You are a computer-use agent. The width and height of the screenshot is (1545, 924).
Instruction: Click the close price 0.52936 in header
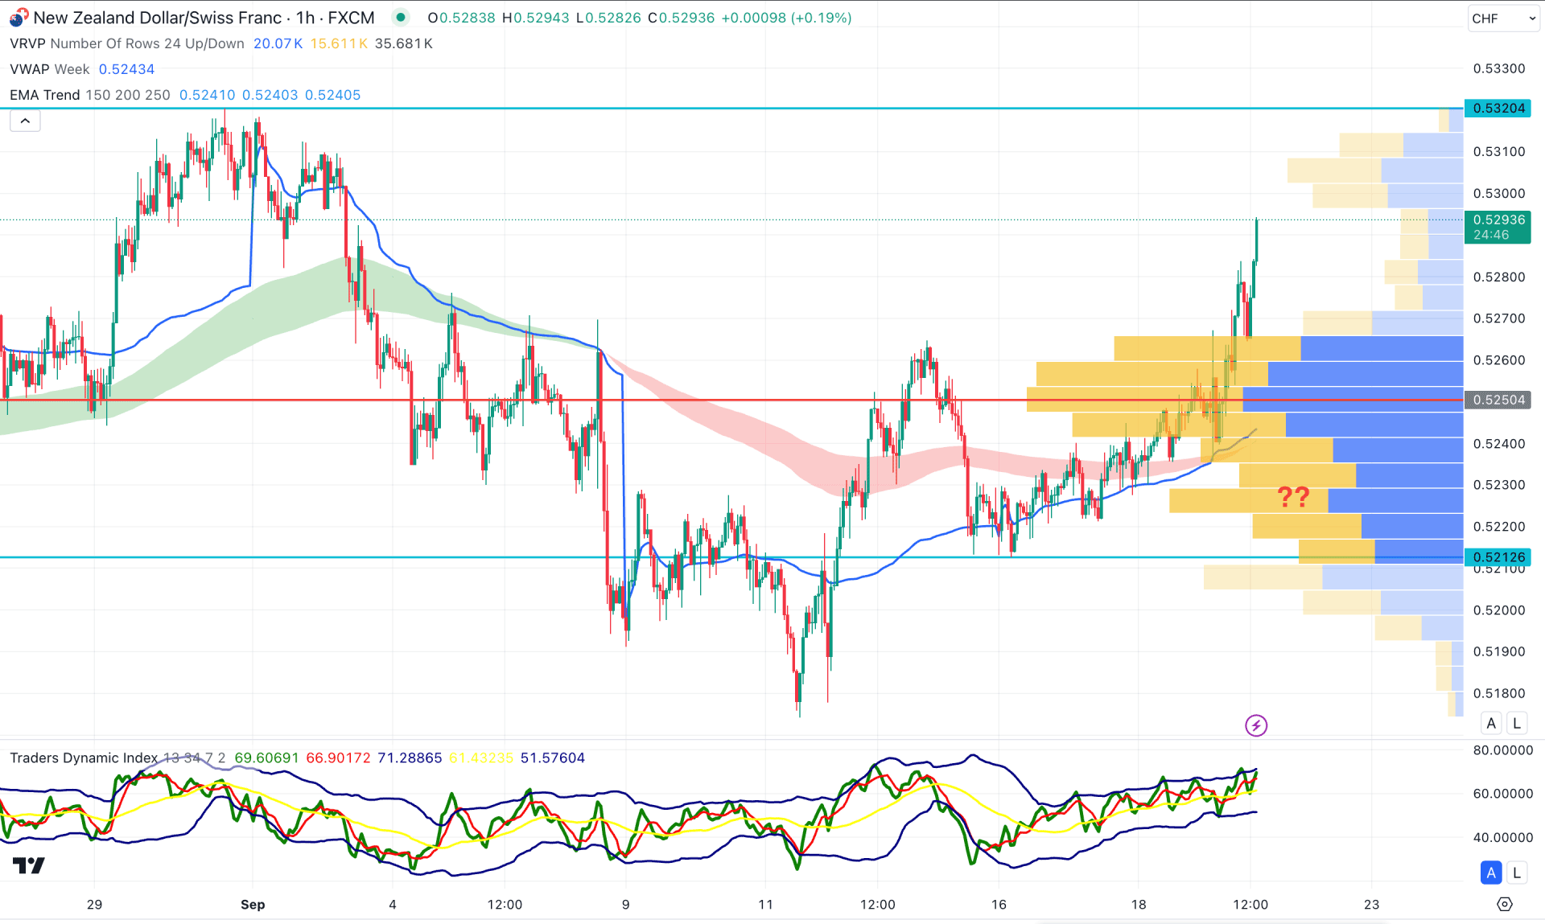coord(686,18)
